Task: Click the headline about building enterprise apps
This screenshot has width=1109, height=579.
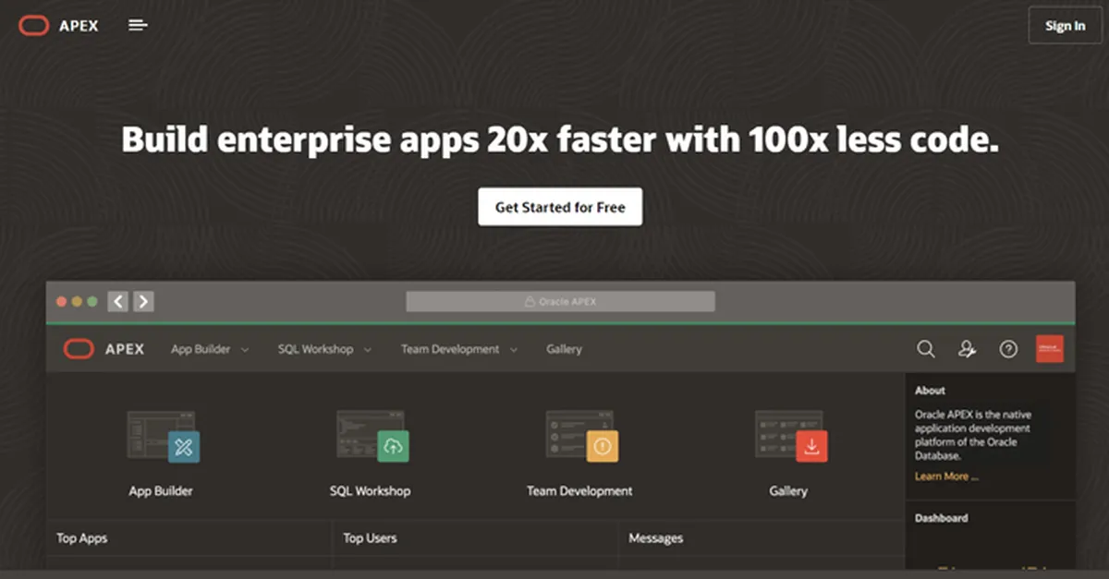Action: pos(560,139)
